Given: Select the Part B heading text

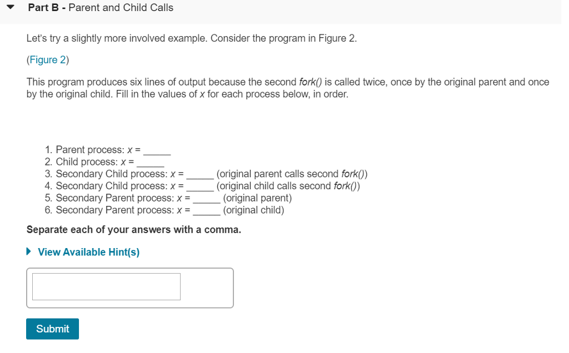Looking at the screenshot, I should coord(101,7).
